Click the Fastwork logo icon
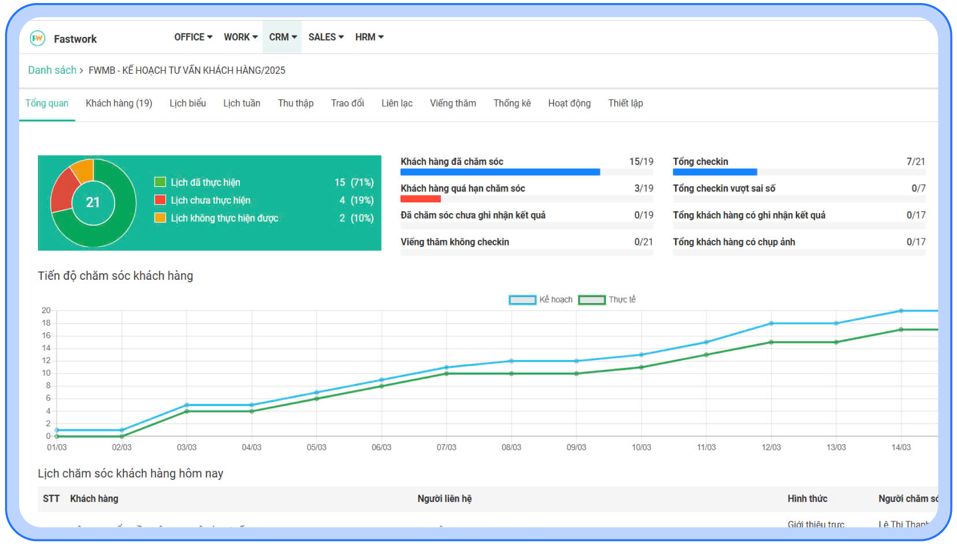 pyautogui.click(x=38, y=38)
